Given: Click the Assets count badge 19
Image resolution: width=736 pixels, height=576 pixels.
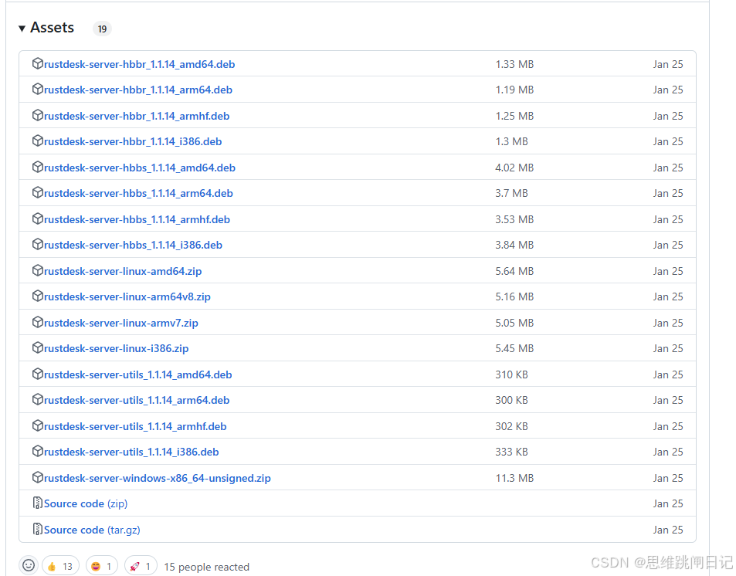Looking at the screenshot, I should 102,29.
